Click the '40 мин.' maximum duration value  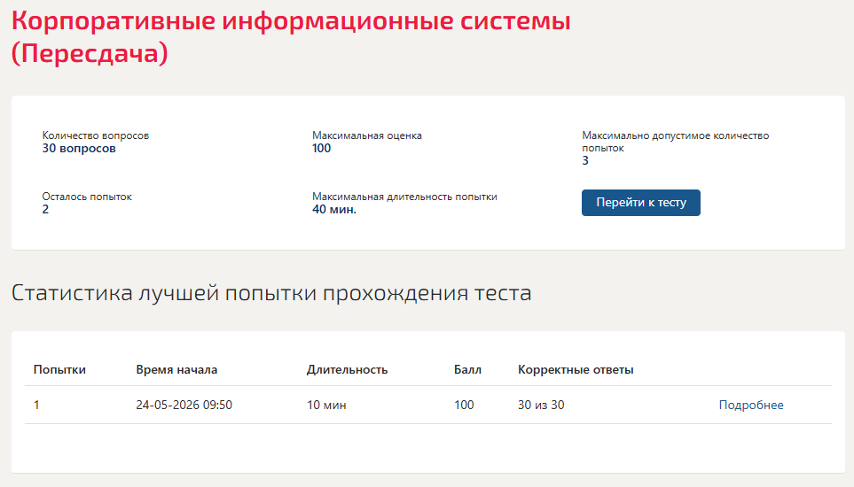333,209
